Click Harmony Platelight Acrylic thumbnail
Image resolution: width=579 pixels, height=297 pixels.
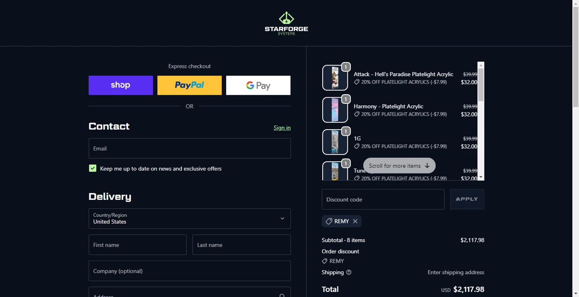point(335,110)
